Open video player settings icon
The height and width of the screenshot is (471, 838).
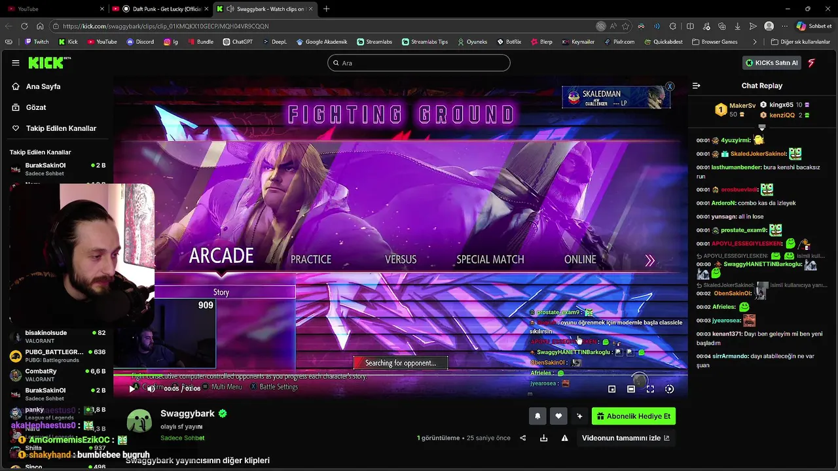669,389
